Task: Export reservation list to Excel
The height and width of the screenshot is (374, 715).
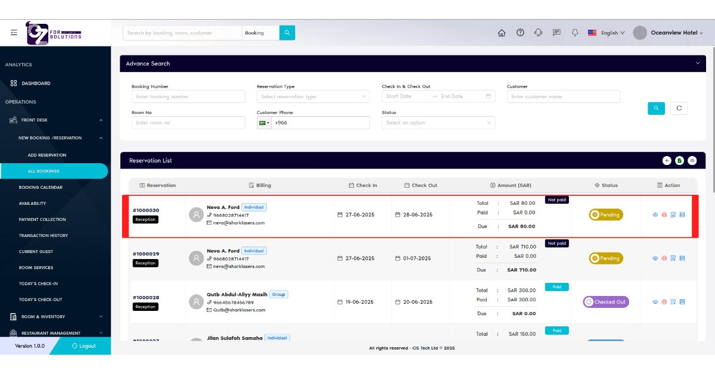Action: click(679, 160)
